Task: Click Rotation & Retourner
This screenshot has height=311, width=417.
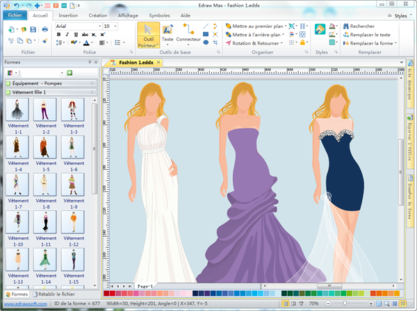Action: [x=256, y=43]
